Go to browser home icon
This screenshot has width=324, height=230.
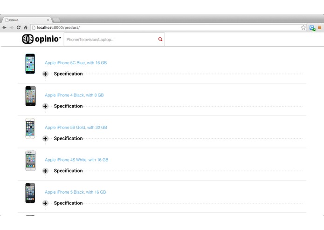(26, 27)
